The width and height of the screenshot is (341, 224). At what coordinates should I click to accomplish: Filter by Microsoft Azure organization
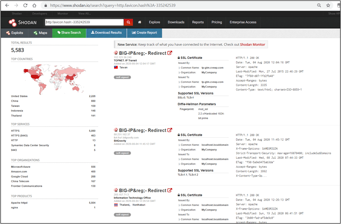21,167
